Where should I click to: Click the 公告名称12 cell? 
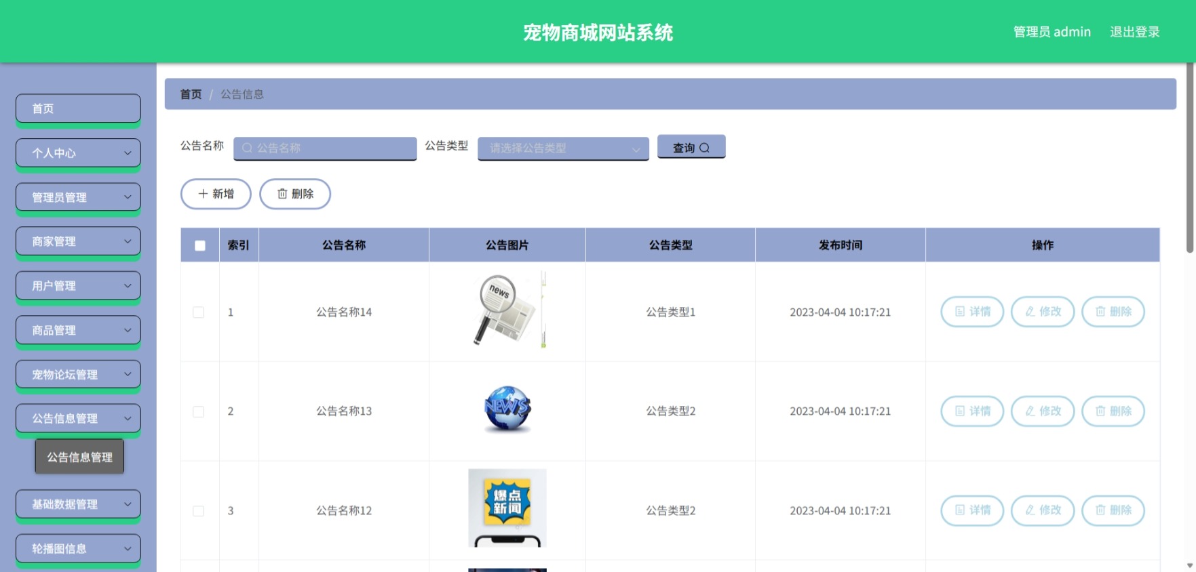(x=344, y=511)
